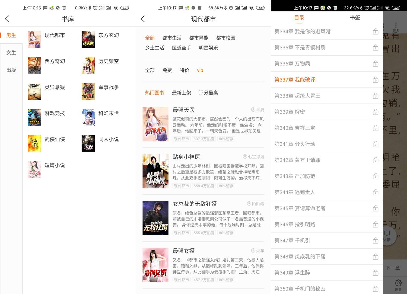Image resolution: width=407 pixels, height=294 pixels.
Task: Tap the lock icon on chapter 334
Action: coord(376,31)
